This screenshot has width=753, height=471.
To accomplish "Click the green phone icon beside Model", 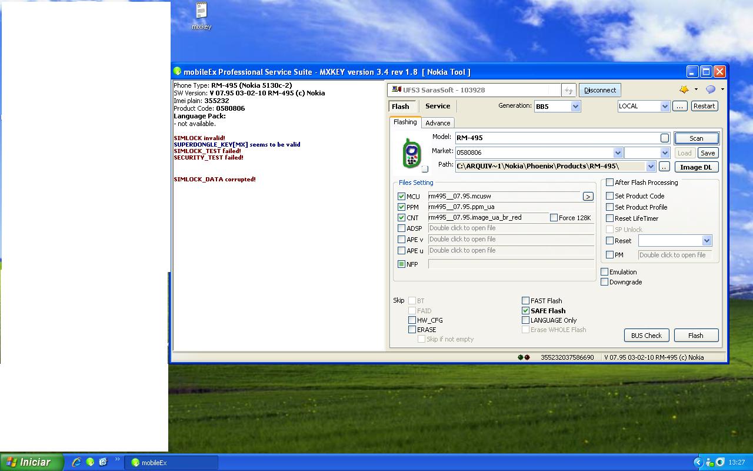I will tap(412, 153).
